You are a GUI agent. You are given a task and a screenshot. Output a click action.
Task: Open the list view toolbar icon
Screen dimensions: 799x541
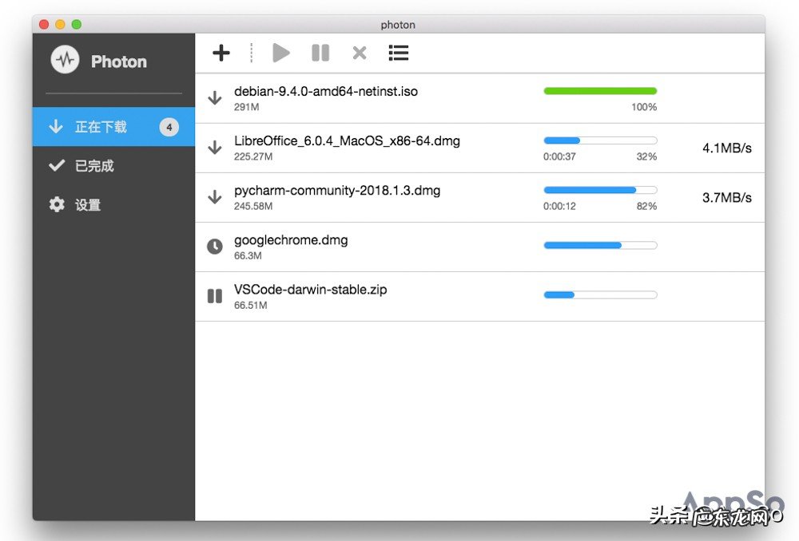pos(399,53)
